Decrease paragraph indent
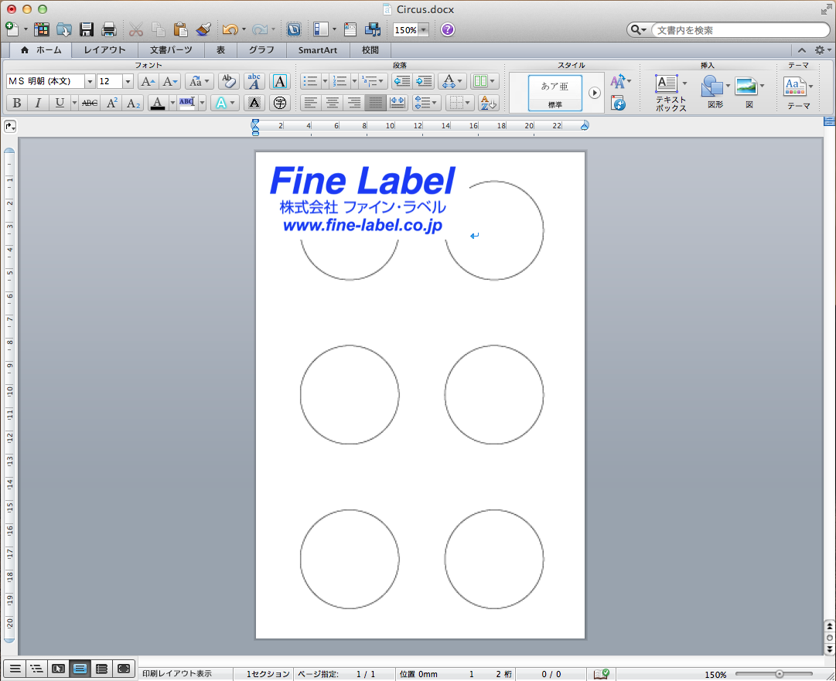The height and width of the screenshot is (681, 836). point(402,81)
